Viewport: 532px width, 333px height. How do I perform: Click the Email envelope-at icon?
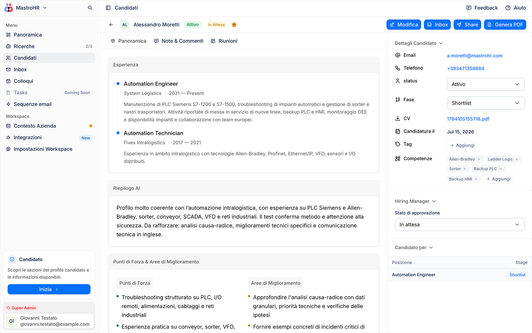[x=398, y=55]
